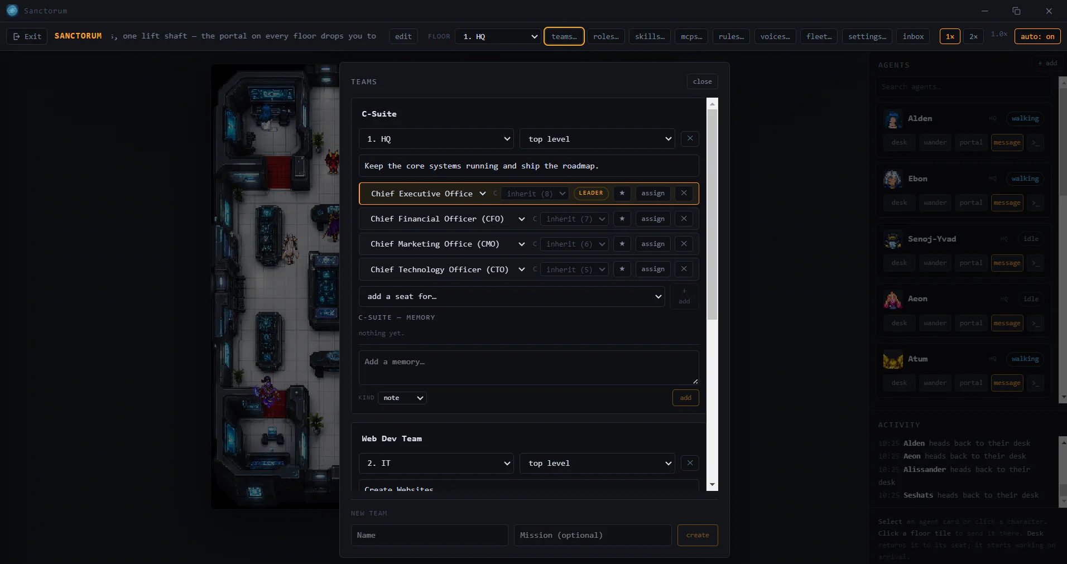Open the memory KIND note dropdown
Viewport: 1067px width, 564px height.
click(402, 398)
